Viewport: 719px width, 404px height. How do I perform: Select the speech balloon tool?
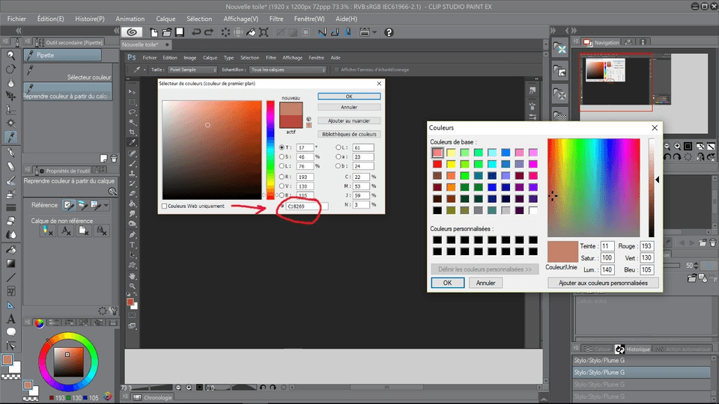tap(11, 331)
